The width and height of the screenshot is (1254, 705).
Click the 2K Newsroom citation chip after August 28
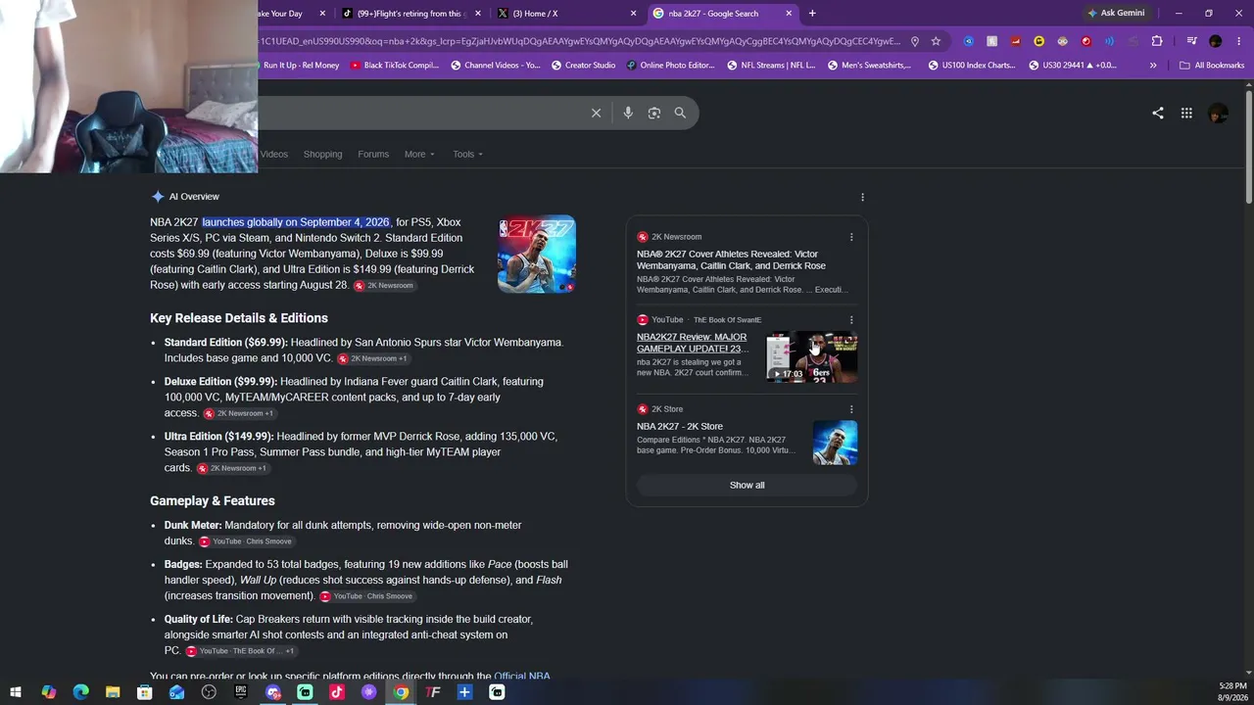coord(384,286)
